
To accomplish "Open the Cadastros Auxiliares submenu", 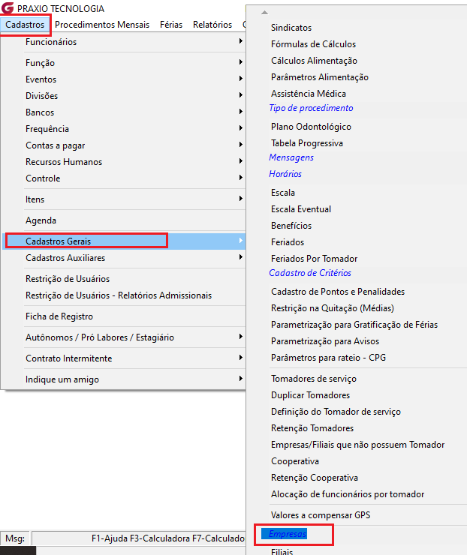I will point(124,258).
